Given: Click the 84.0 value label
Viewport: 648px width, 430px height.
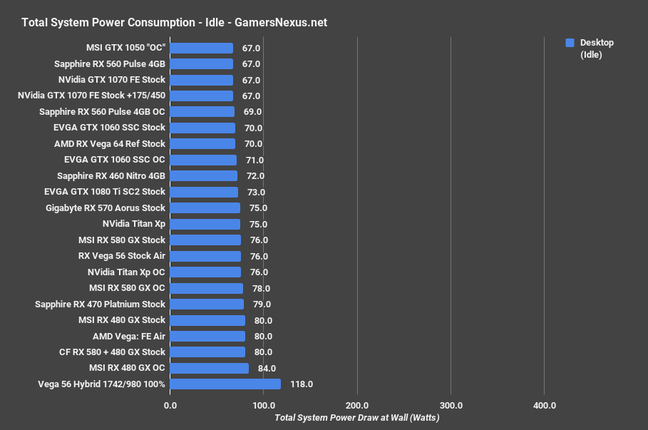Looking at the screenshot, I should 267,368.
